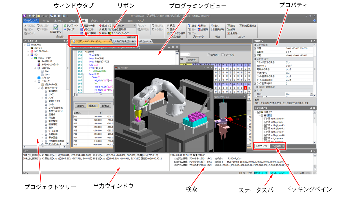Uncheck rc1haji_kara in layout tree
This screenshot has height=197, width=348.
[x=266, y=122]
